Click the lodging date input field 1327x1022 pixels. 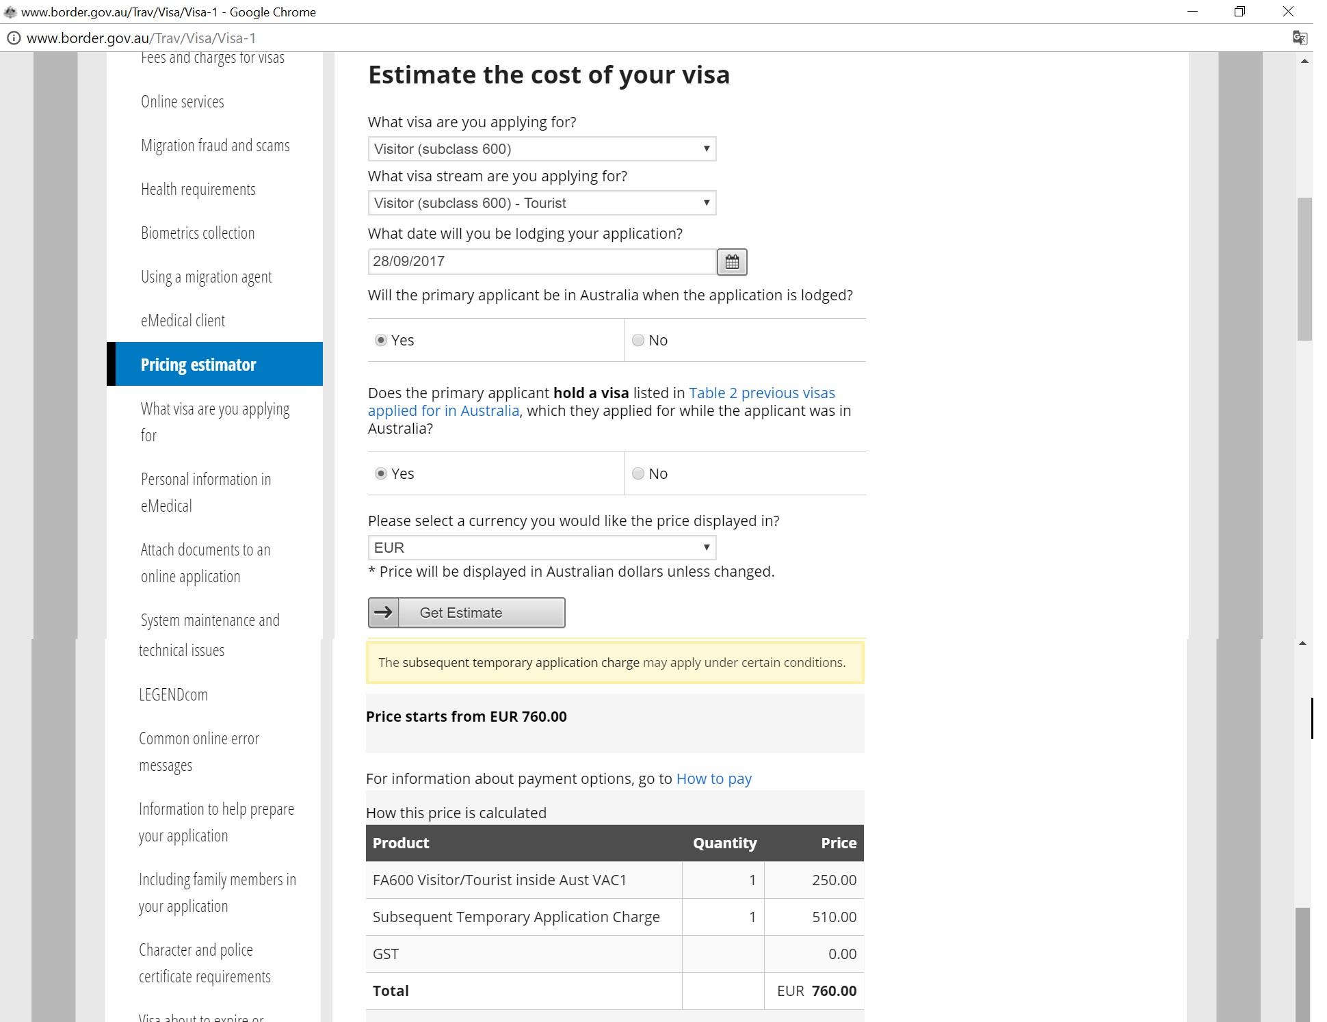(x=542, y=261)
